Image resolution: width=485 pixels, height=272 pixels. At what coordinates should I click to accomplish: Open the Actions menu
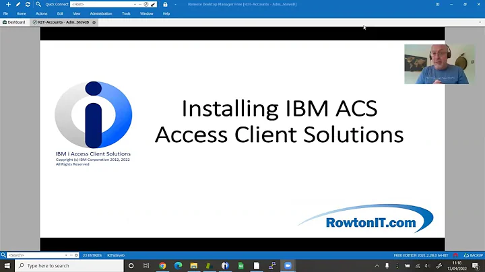coord(42,13)
